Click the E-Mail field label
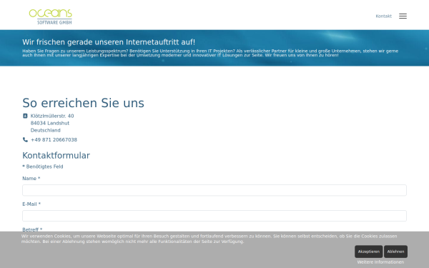 31,204
